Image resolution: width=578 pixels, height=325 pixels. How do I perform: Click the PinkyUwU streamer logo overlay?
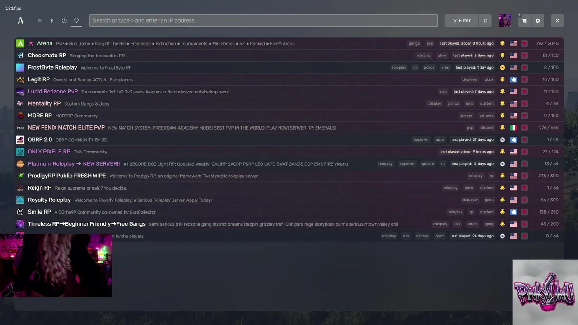(545, 292)
